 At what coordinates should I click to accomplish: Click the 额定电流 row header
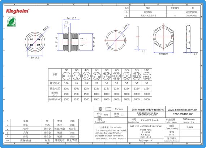(55, 83)
